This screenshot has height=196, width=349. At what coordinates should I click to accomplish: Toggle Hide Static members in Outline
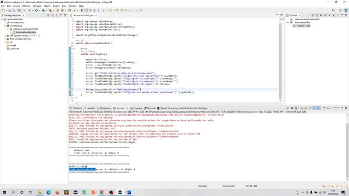[x=326, y=15]
